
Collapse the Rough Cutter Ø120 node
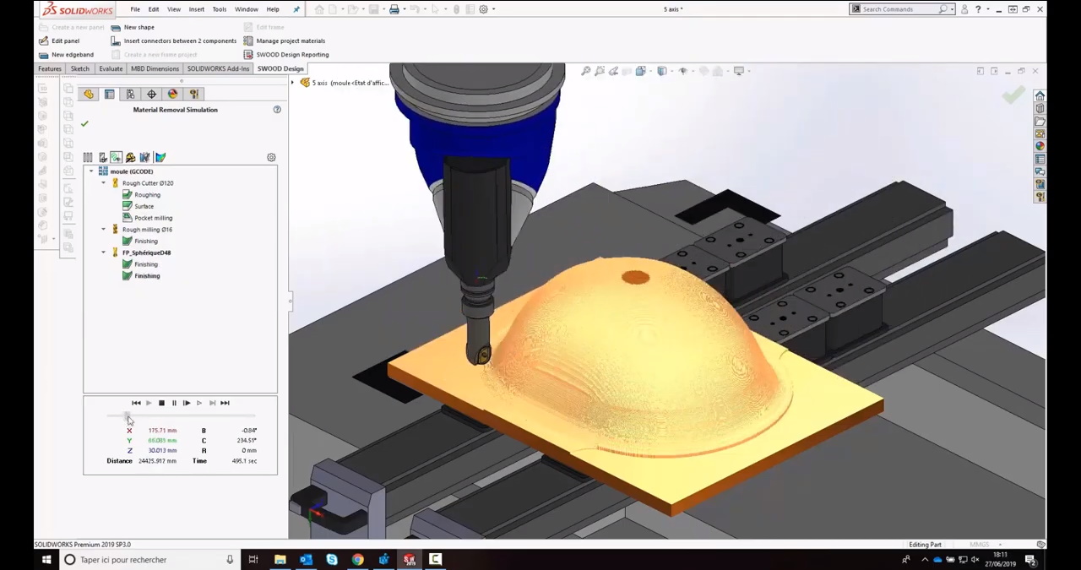104,183
